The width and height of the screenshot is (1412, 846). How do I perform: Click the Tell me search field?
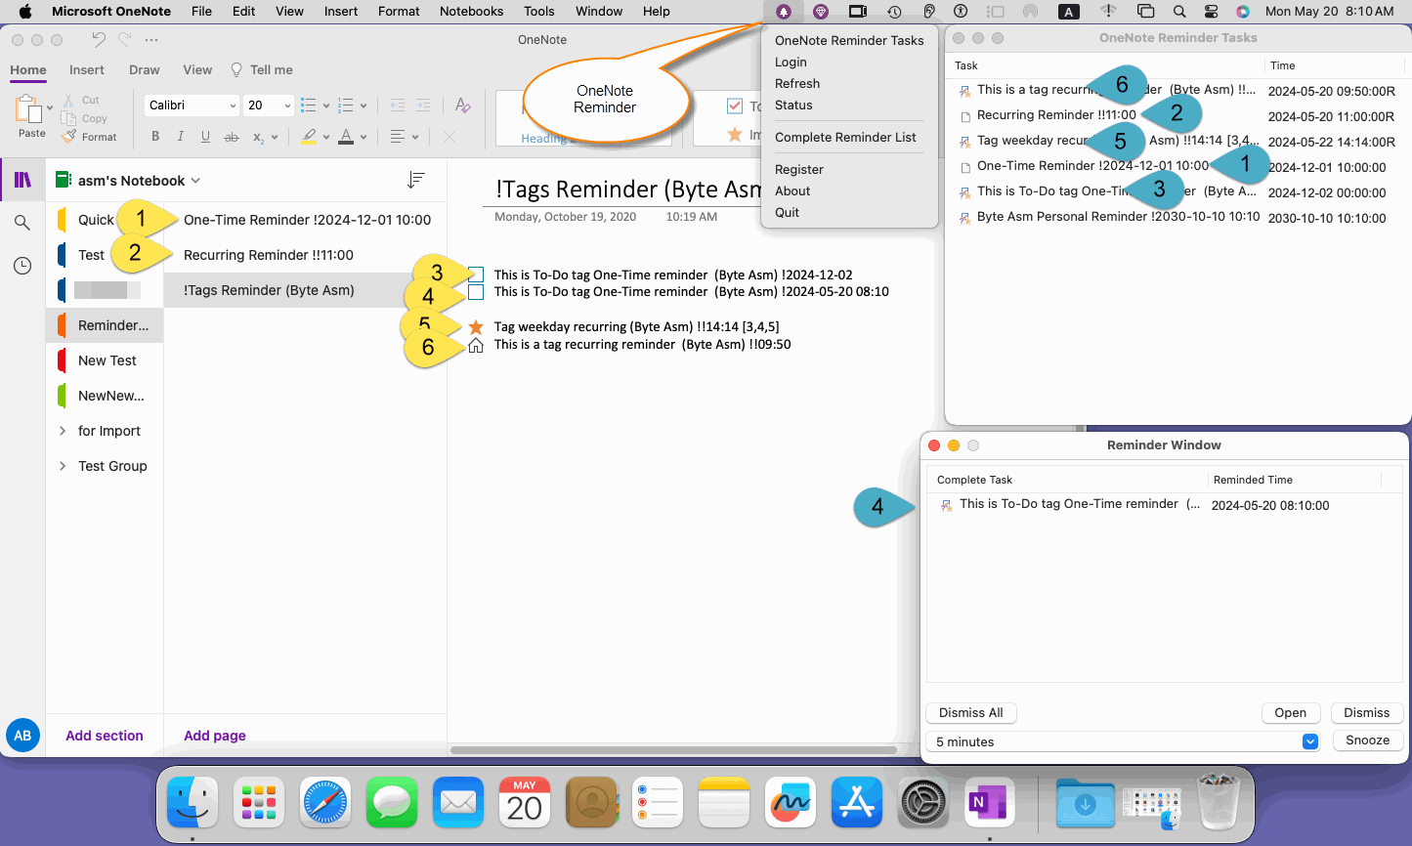click(x=261, y=70)
